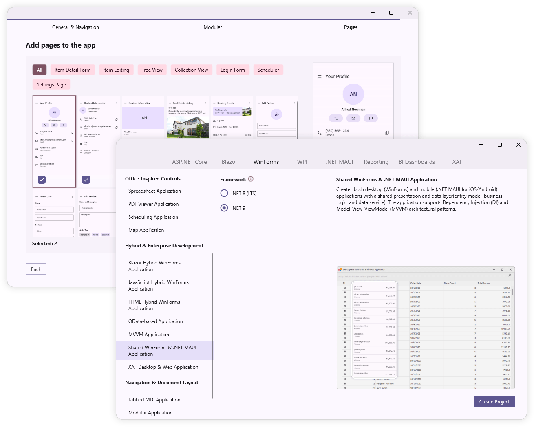Image resolution: width=534 pixels, height=427 pixels.
Task: Click the Create Project button
Action: (x=494, y=401)
